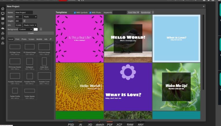Click the templates list vertical scrollbar
This screenshot has height=126, width=221.
[203, 52]
